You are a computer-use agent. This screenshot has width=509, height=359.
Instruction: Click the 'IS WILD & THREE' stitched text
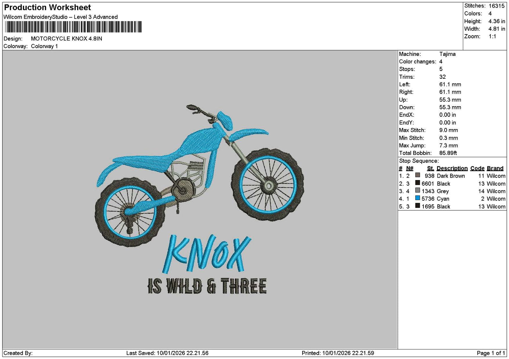pos(207,286)
